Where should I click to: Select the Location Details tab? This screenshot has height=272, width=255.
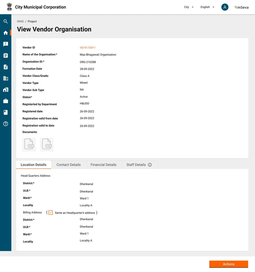[33, 165]
